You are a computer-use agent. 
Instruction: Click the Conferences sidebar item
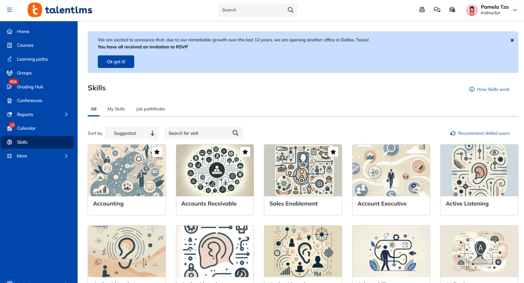[x=29, y=101]
